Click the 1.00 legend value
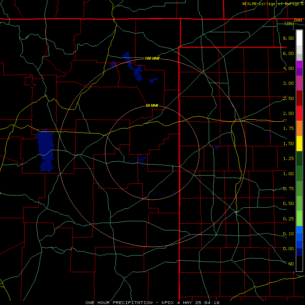This screenshot has width=305, height=305. tap(288, 174)
